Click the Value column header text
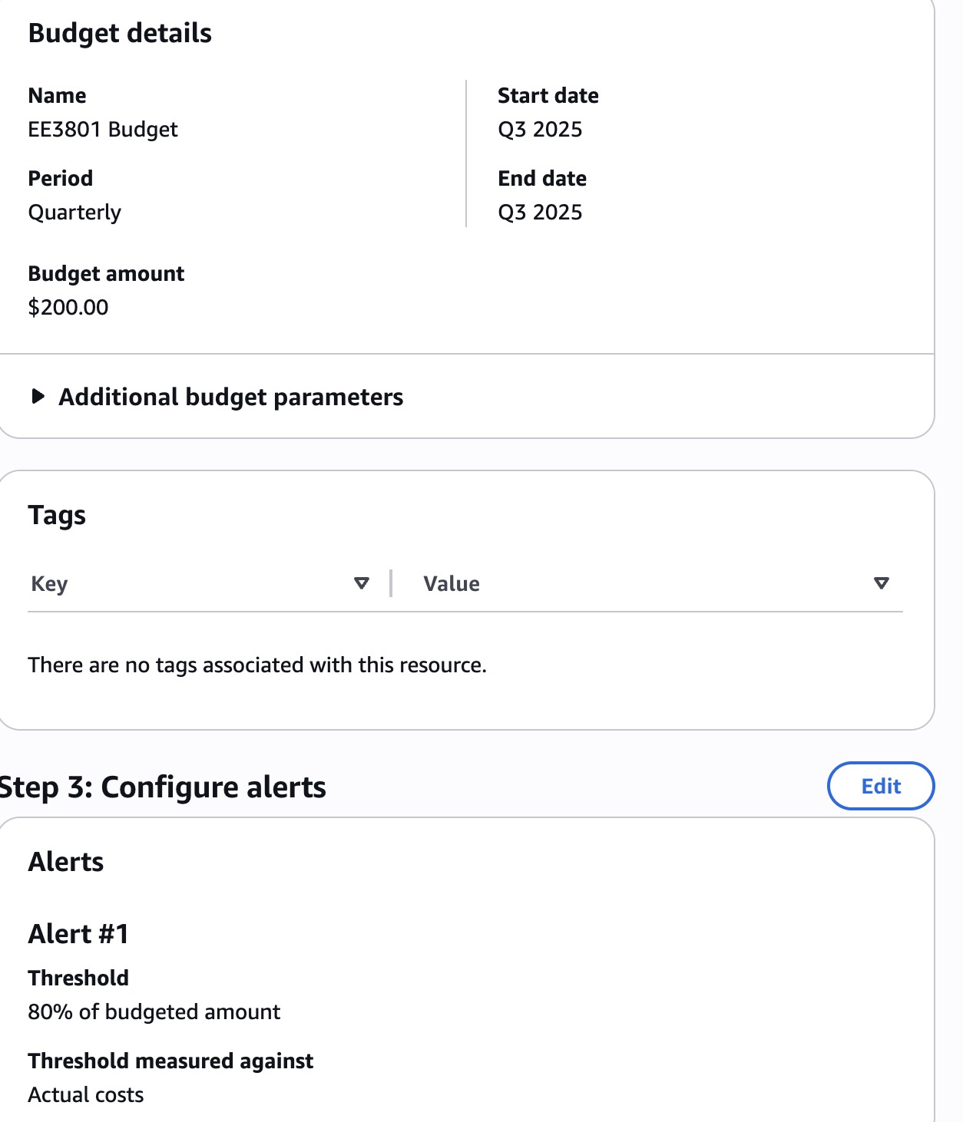This screenshot has width=963, height=1122. 452,584
